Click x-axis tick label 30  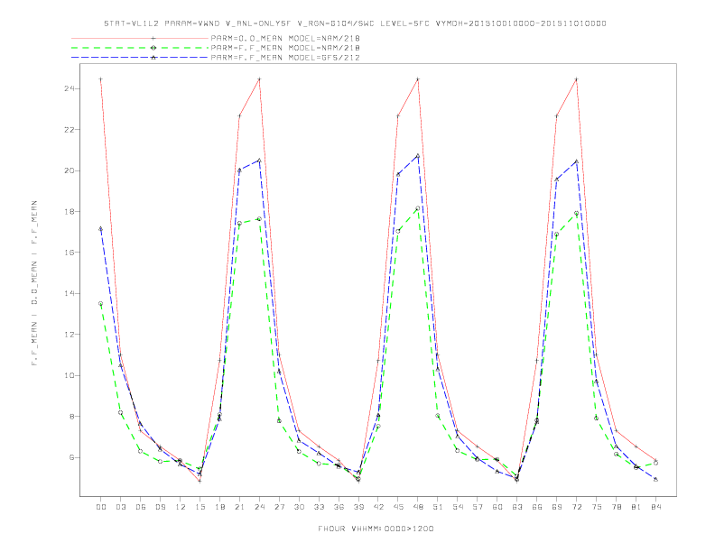point(299,507)
